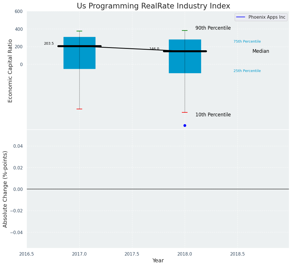The height and width of the screenshot is (266, 292).
Task: Click the 90th Percentile annotation text
Action: pyautogui.click(x=213, y=28)
